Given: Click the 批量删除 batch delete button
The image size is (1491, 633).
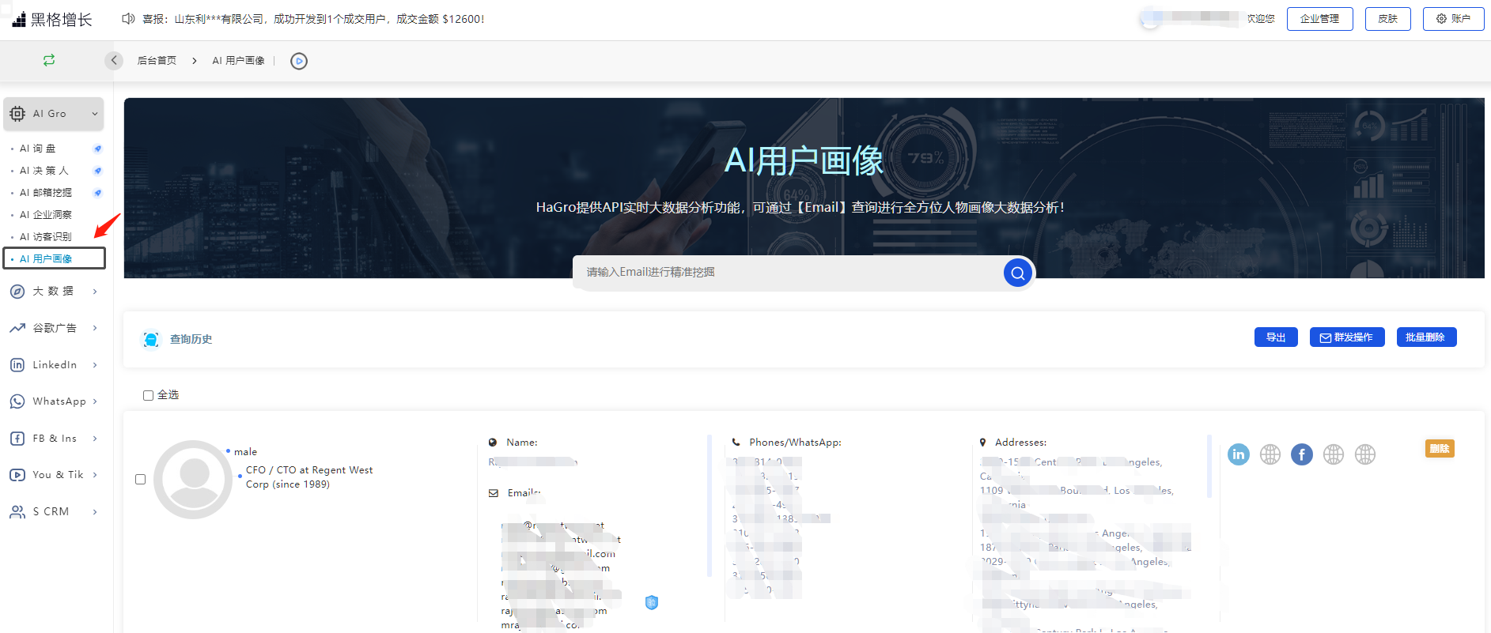Looking at the screenshot, I should point(1425,337).
